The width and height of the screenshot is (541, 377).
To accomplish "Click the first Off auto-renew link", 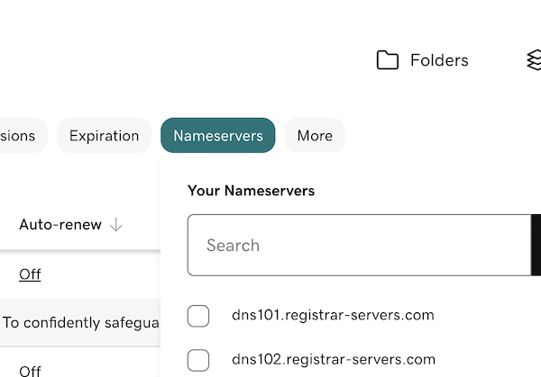I will pyautogui.click(x=30, y=274).
